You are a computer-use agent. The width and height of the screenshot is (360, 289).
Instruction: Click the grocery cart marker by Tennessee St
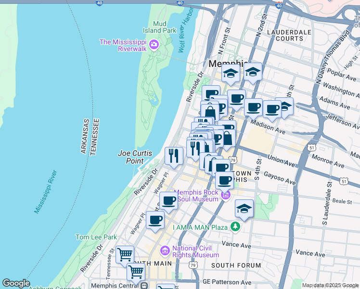(125, 254)
